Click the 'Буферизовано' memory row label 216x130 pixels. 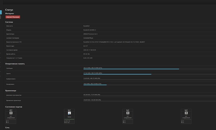pos(11,79)
